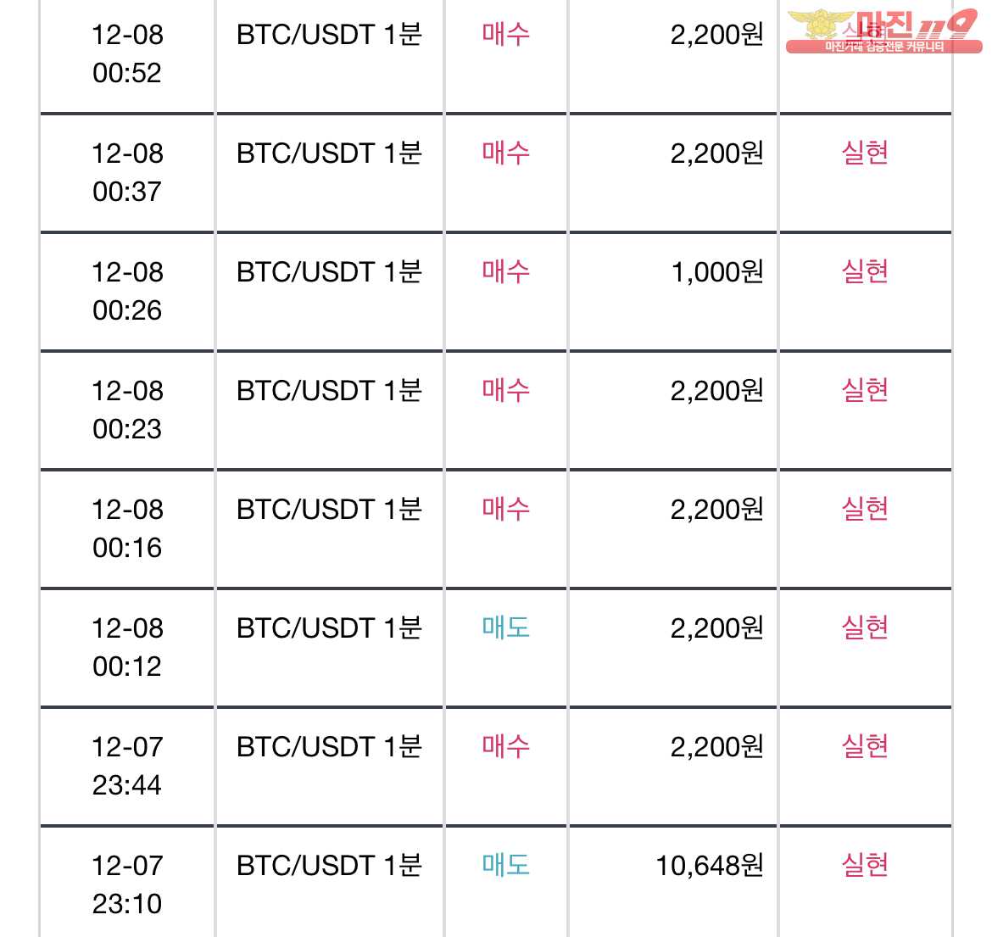The height and width of the screenshot is (937, 992).
Task: Click BTC/USDT 1분 in the 00:52 row
Action: point(329,35)
